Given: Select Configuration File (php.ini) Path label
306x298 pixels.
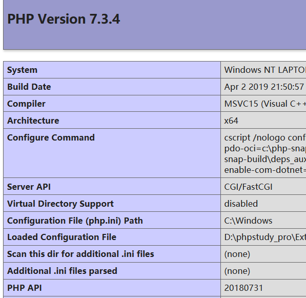Looking at the screenshot, I should coord(75,221).
